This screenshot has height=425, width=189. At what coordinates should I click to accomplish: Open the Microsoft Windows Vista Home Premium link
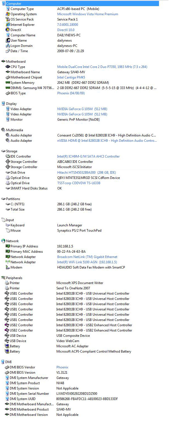88,14
